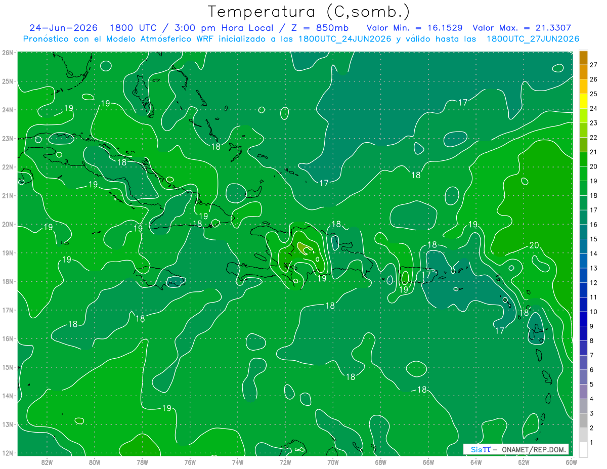This screenshot has width=607, height=469.
Task: Click the 12N latitude axis label
Action: (x=8, y=453)
